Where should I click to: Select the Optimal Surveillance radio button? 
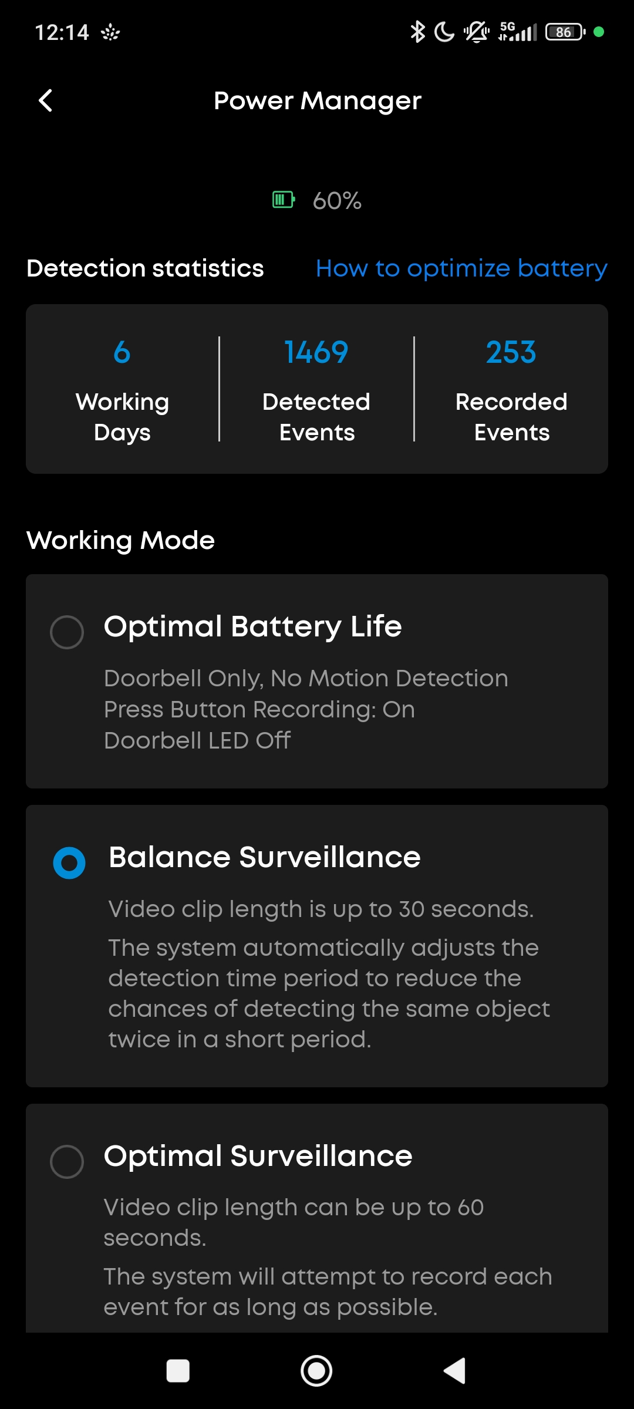67,1161
